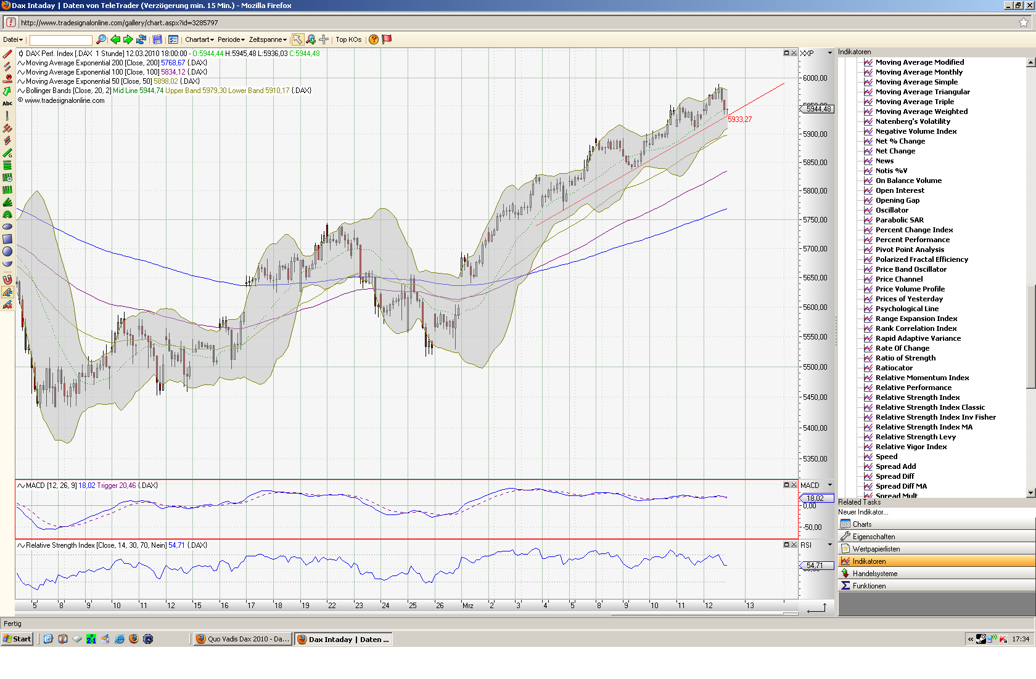1036x679 pixels.
Task: Select the Gann line tool
Action: [x=7, y=153]
